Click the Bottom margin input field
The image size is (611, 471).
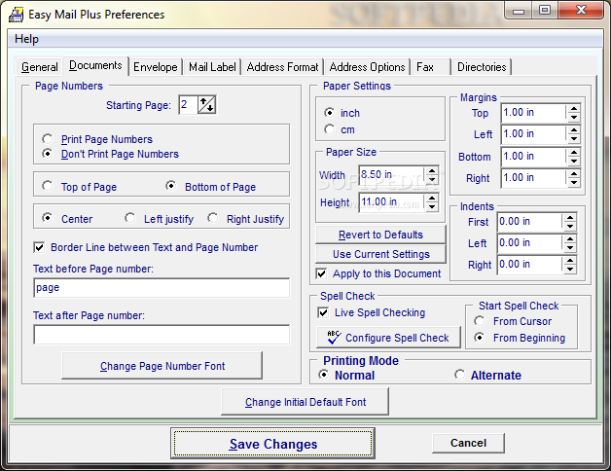point(533,157)
